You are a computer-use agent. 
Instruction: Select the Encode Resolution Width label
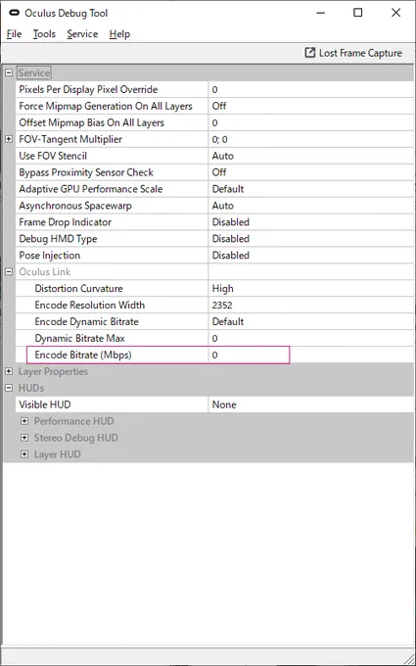(90, 305)
